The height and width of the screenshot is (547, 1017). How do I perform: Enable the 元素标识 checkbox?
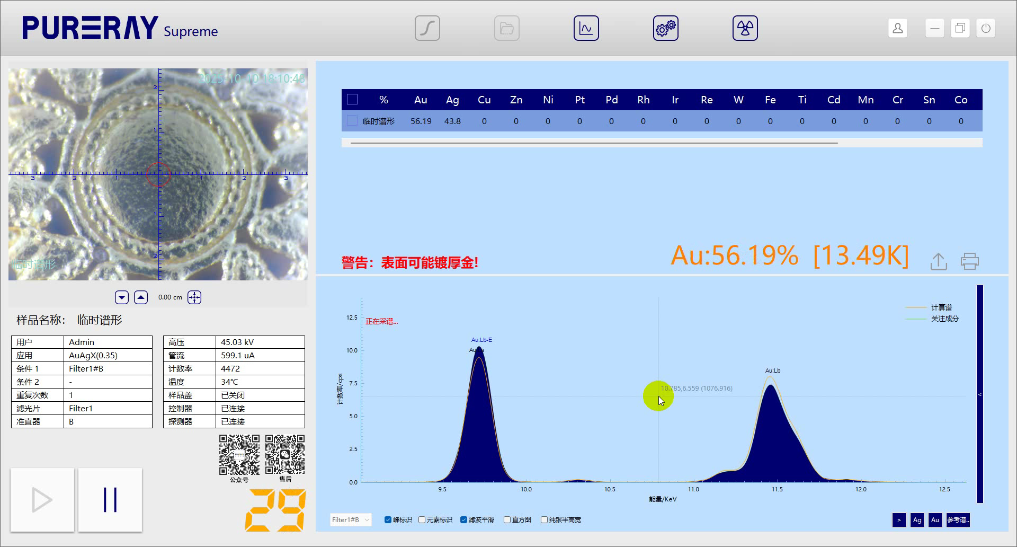pos(422,520)
